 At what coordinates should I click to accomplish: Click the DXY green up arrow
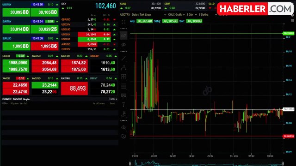coord(63,8)
